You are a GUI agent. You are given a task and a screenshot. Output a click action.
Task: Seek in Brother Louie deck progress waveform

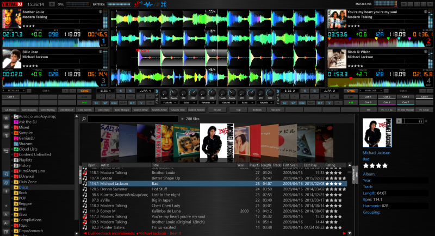[51, 43]
